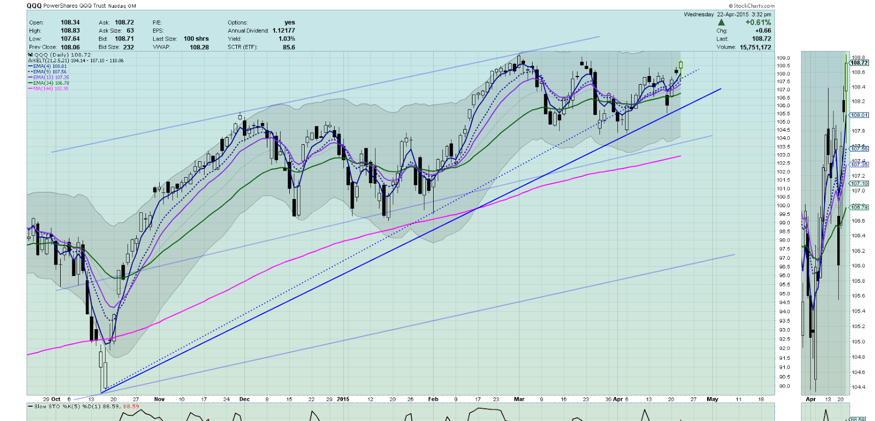Click the Bid price 108.71
The image size is (875, 421).
pyautogui.click(x=124, y=39)
